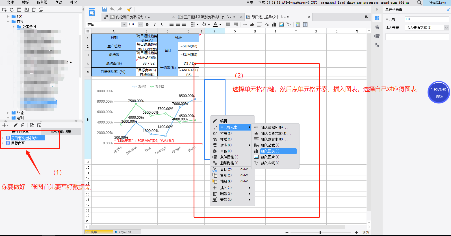Click the insert data column toolbar icon
The height and width of the screenshot is (236, 451).
tap(245, 25)
